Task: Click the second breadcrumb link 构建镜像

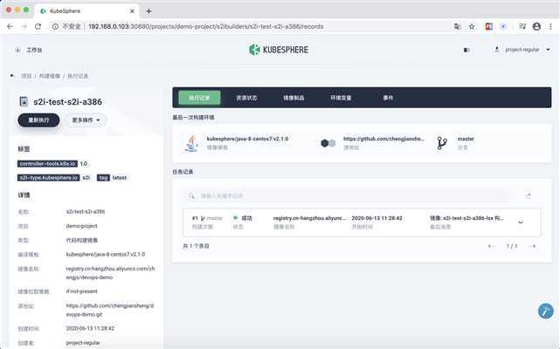Action: point(49,76)
